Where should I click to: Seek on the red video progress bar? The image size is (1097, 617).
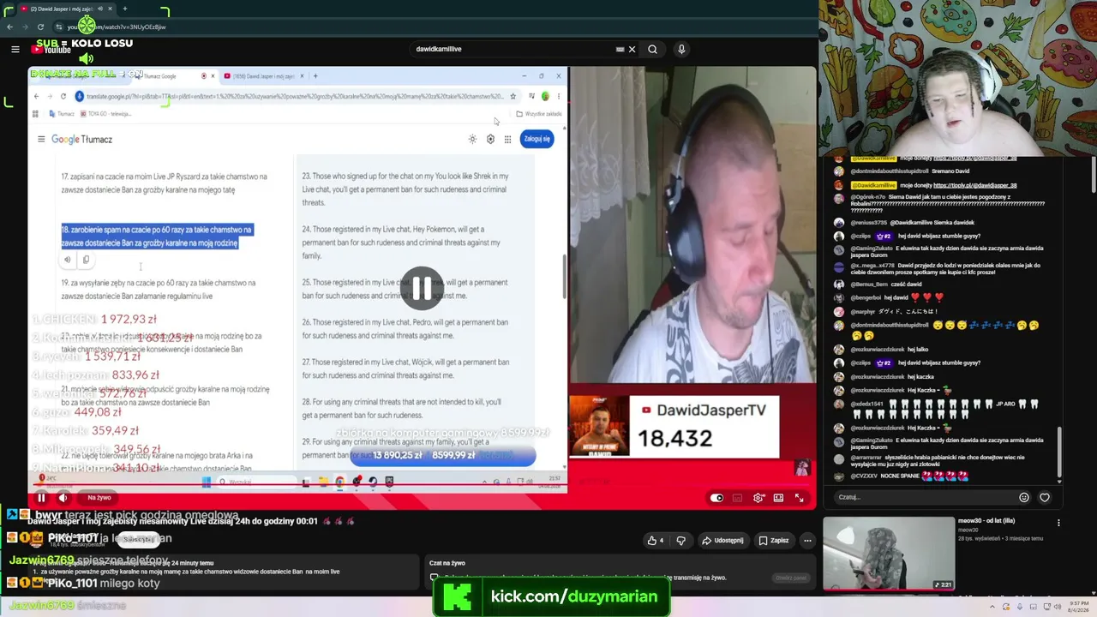[422, 485]
